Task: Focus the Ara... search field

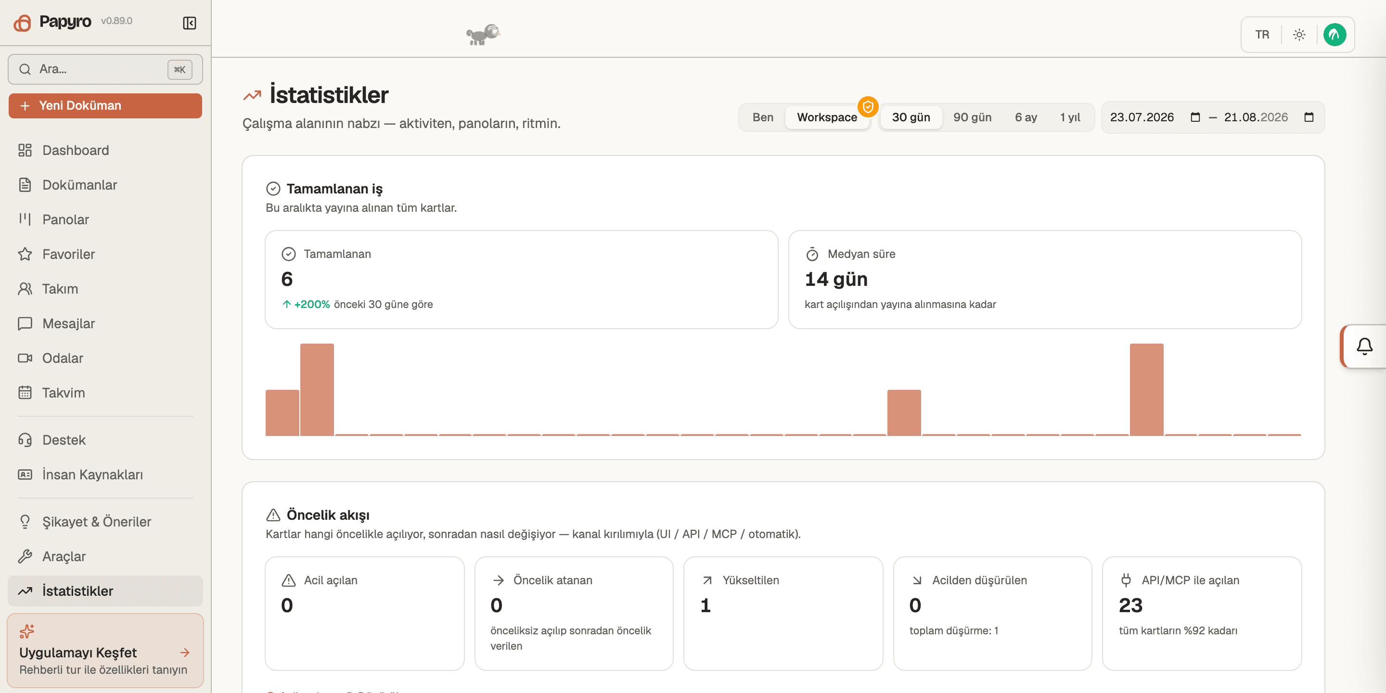Action: [x=105, y=69]
